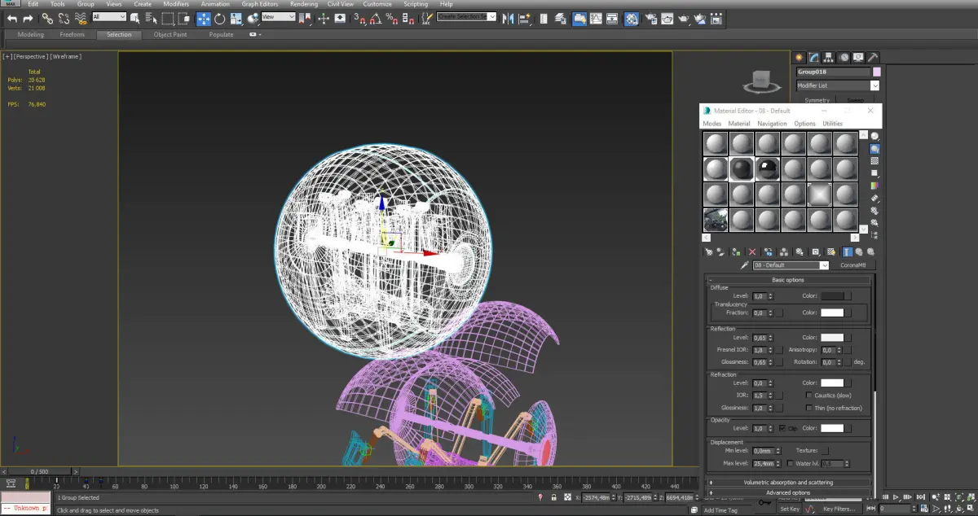Pick material from object with eyedropper

pos(744,265)
